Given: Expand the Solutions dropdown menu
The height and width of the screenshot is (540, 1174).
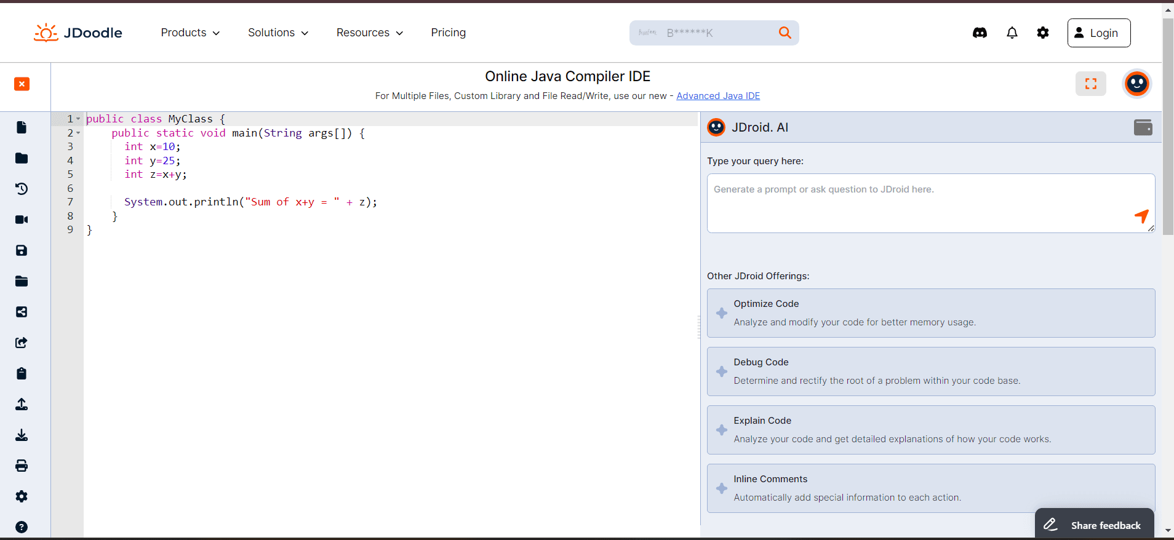Looking at the screenshot, I should click(x=278, y=33).
